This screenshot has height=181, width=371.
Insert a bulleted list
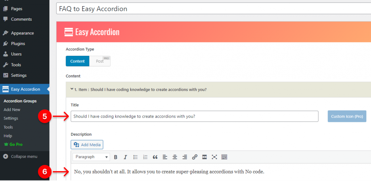(136, 157)
